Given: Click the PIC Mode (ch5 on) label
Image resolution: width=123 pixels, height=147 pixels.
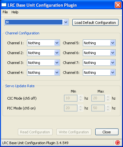Looking at the screenshot, I should pyautogui.click(x=21, y=108).
